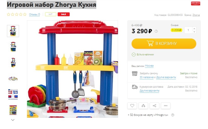The height and width of the screenshot is (129, 208).
Task: Add to cart with В КОРЗИНУ button
Action: [164, 43]
